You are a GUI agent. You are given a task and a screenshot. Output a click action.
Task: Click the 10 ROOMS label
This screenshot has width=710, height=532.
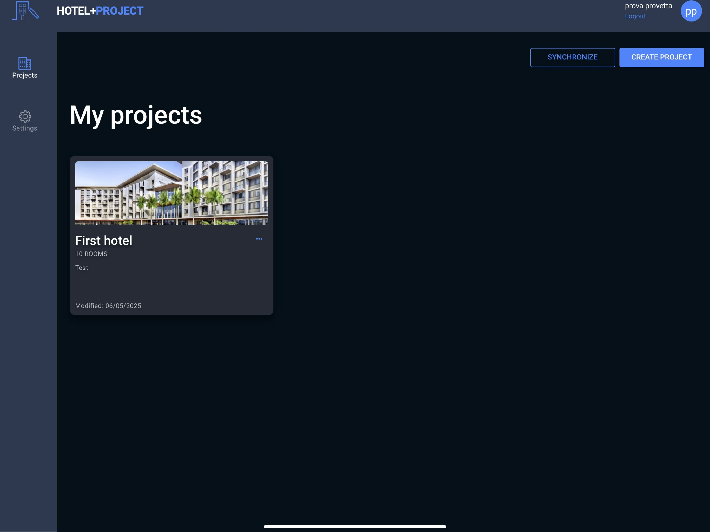click(91, 254)
